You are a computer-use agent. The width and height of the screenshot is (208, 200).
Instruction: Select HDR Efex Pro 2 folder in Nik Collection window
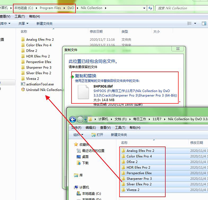pos(35,56)
